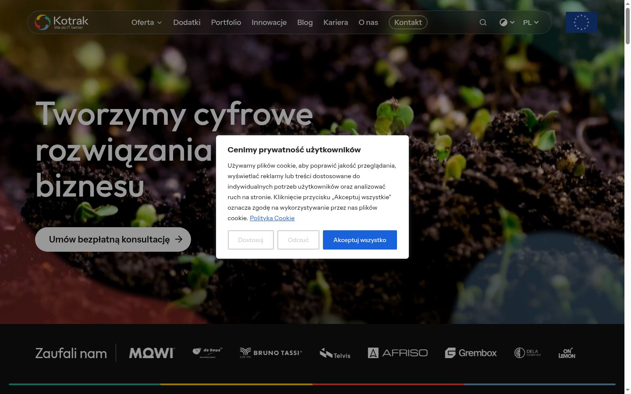
Task: Click the scrollbar up arrow
Action: [x=627, y=4]
